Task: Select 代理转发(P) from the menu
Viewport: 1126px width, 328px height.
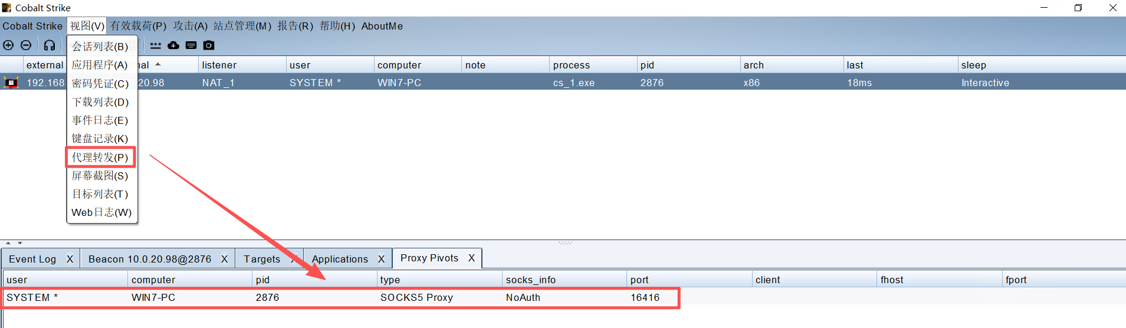Action: click(x=101, y=158)
